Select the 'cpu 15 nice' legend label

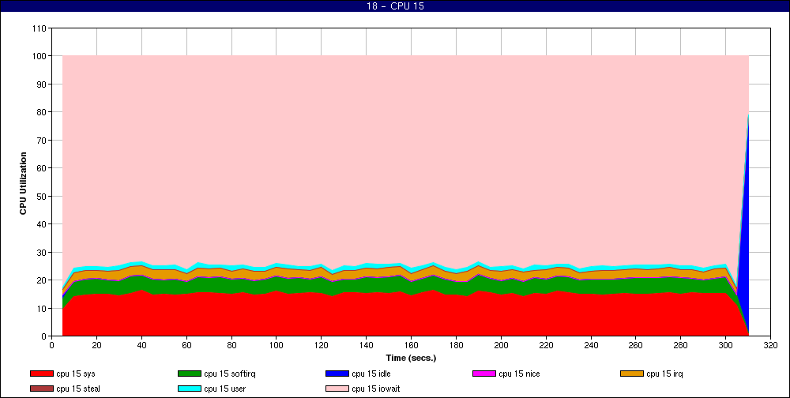pos(519,374)
